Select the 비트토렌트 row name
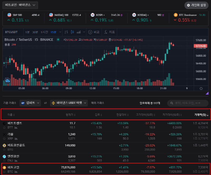 tap(15, 123)
